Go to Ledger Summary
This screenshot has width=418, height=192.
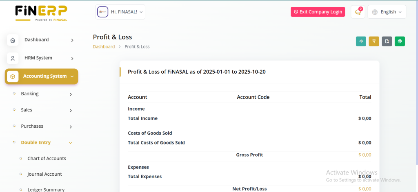[46, 189]
